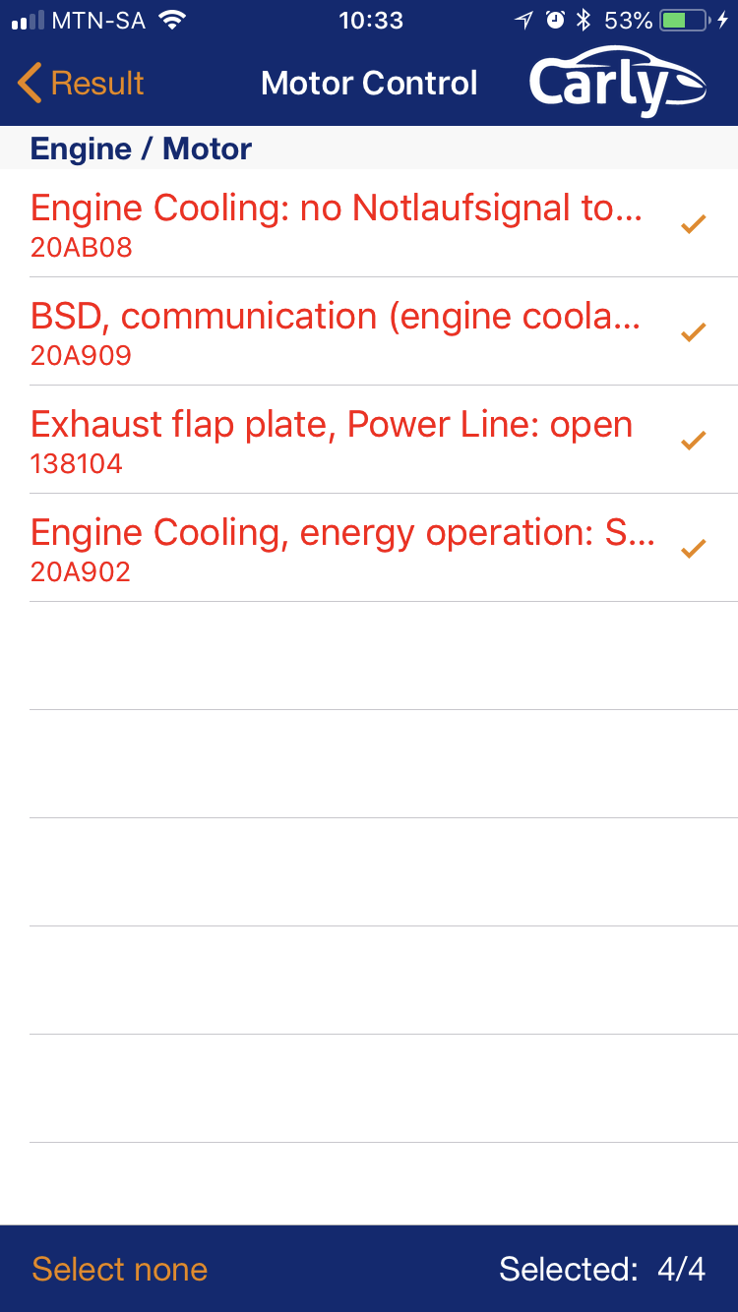
Task: Tap the Engine / Motor section header
Action: [x=141, y=149]
